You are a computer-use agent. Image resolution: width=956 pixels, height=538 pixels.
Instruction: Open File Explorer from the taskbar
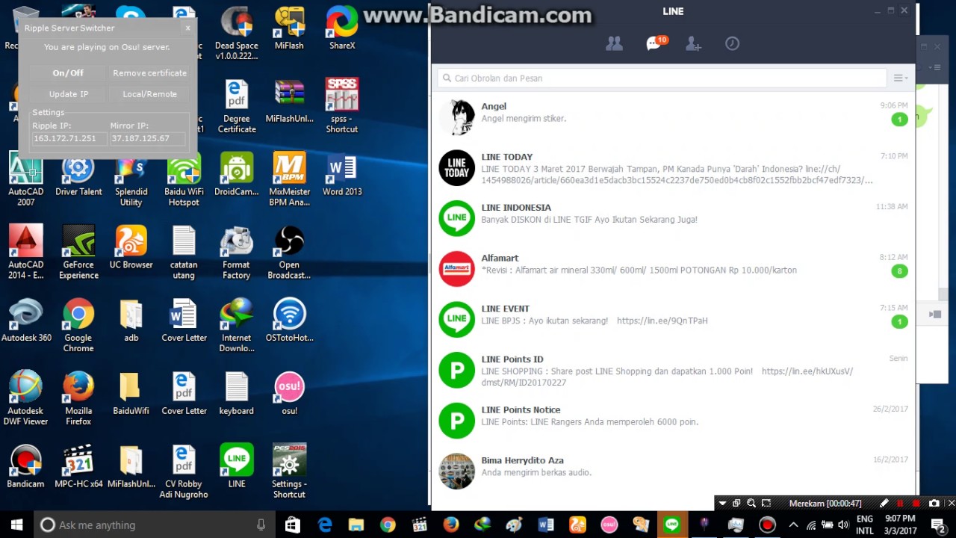356,525
